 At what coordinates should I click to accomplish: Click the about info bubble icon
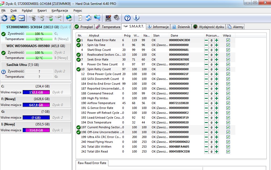point(136,18)
